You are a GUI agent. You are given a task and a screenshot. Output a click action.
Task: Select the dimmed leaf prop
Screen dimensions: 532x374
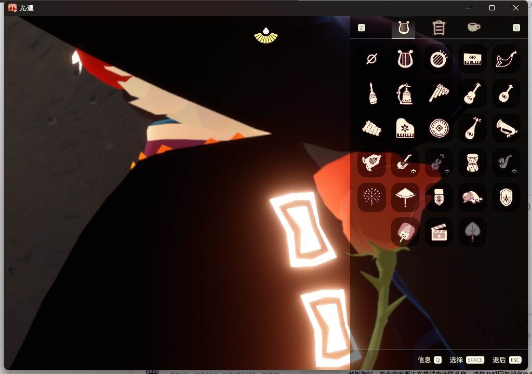coord(472,232)
